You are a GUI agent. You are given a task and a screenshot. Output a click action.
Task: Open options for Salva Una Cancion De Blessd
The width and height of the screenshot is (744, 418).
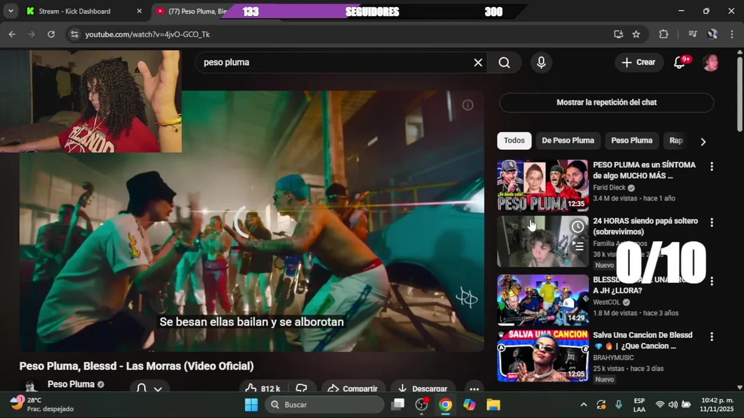[711, 336]
